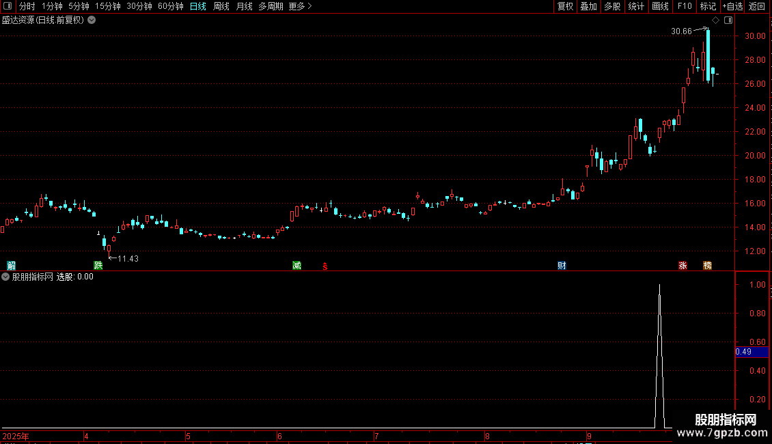Expand the 更多 periods menu

pyautogui.click(x=300, y=6)
